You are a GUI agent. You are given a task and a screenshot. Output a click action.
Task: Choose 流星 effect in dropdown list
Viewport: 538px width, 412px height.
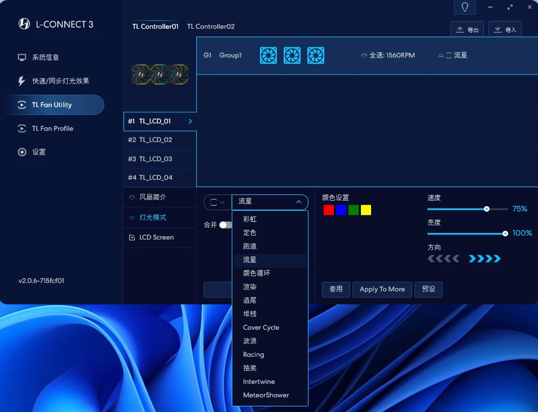pyautogui.click(x=270, y=260)
